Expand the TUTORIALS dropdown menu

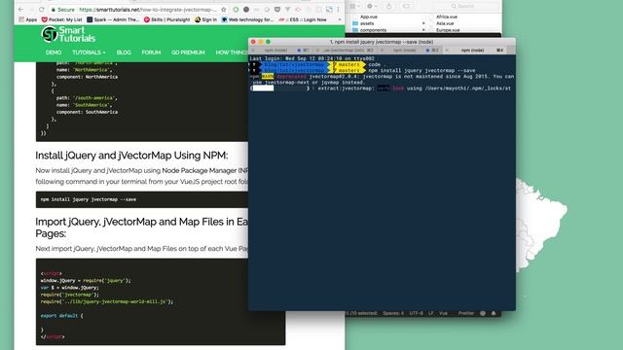coord(89,52)
